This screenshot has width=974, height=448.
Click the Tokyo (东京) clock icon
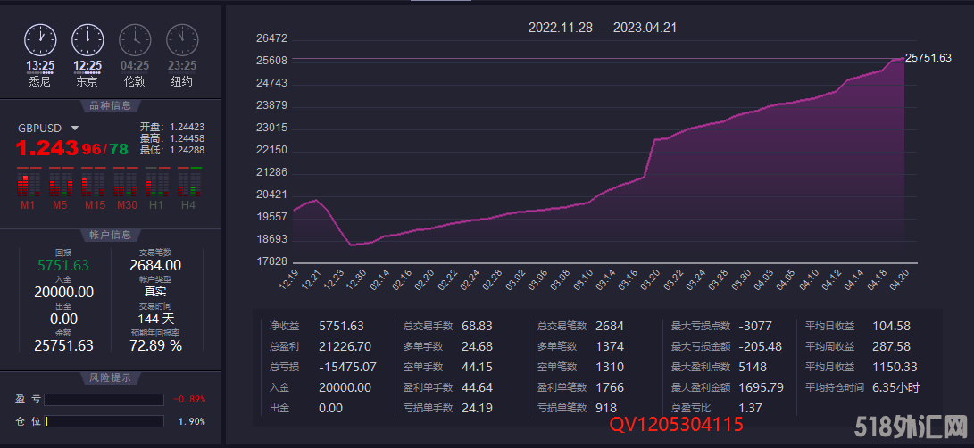click(87, 39)
